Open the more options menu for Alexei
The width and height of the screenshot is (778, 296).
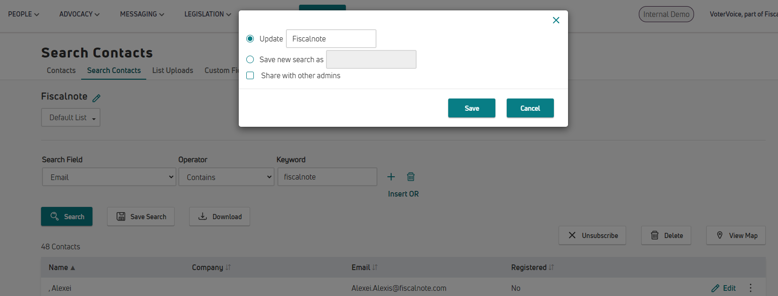coord(751,288)
